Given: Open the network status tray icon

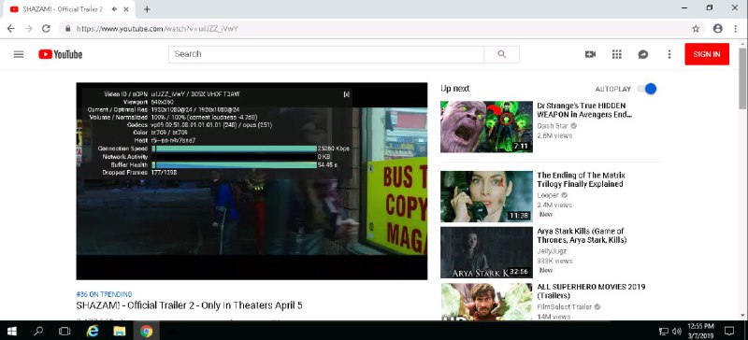Looking at the screenshot, I should pyautogui.click(x=664, y=331).
